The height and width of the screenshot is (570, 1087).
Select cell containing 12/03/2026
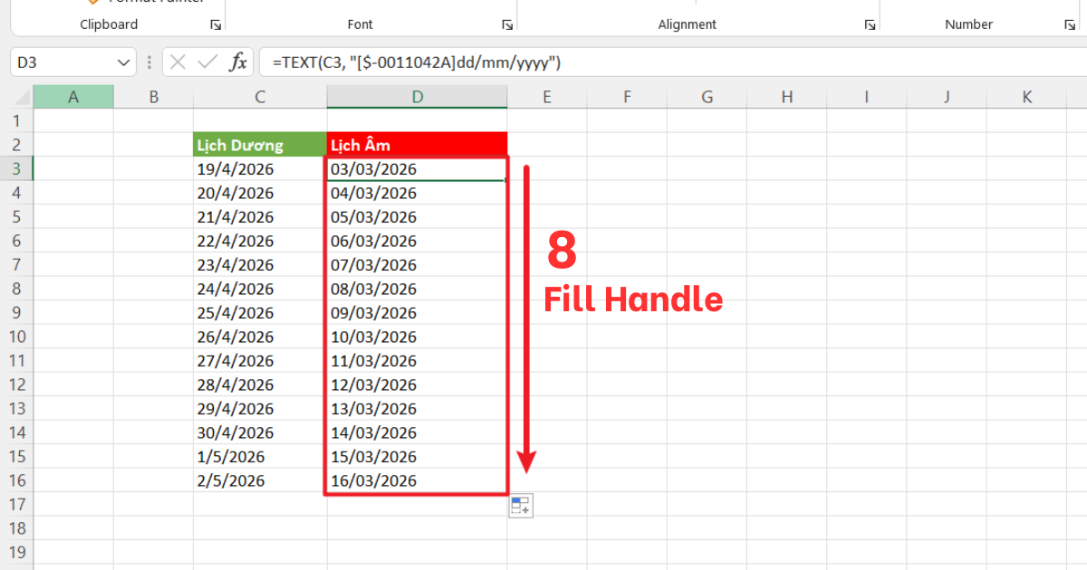[417, 385]
